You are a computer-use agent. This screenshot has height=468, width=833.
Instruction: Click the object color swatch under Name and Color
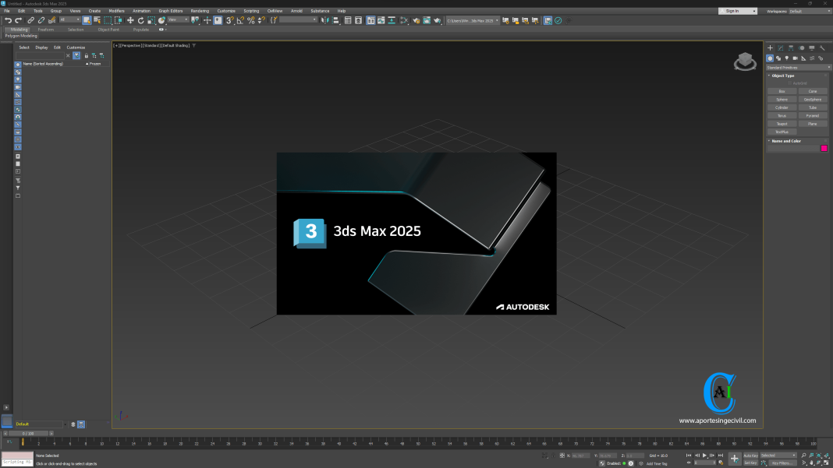(824, 148)
